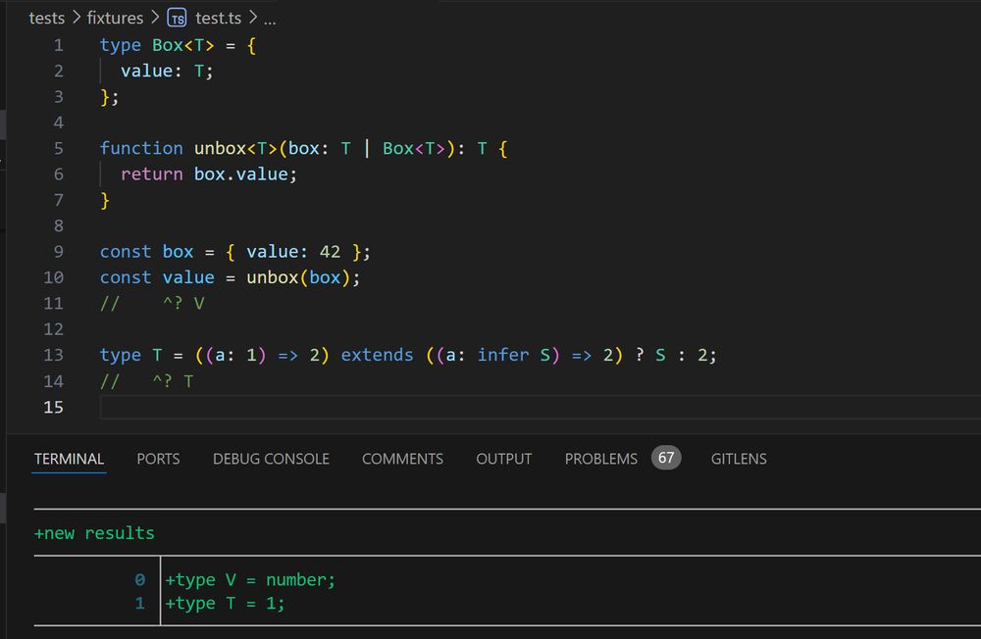Screen dimensions: 981x639
Task: Click line number 5 in the gutter
Action: 58,148
